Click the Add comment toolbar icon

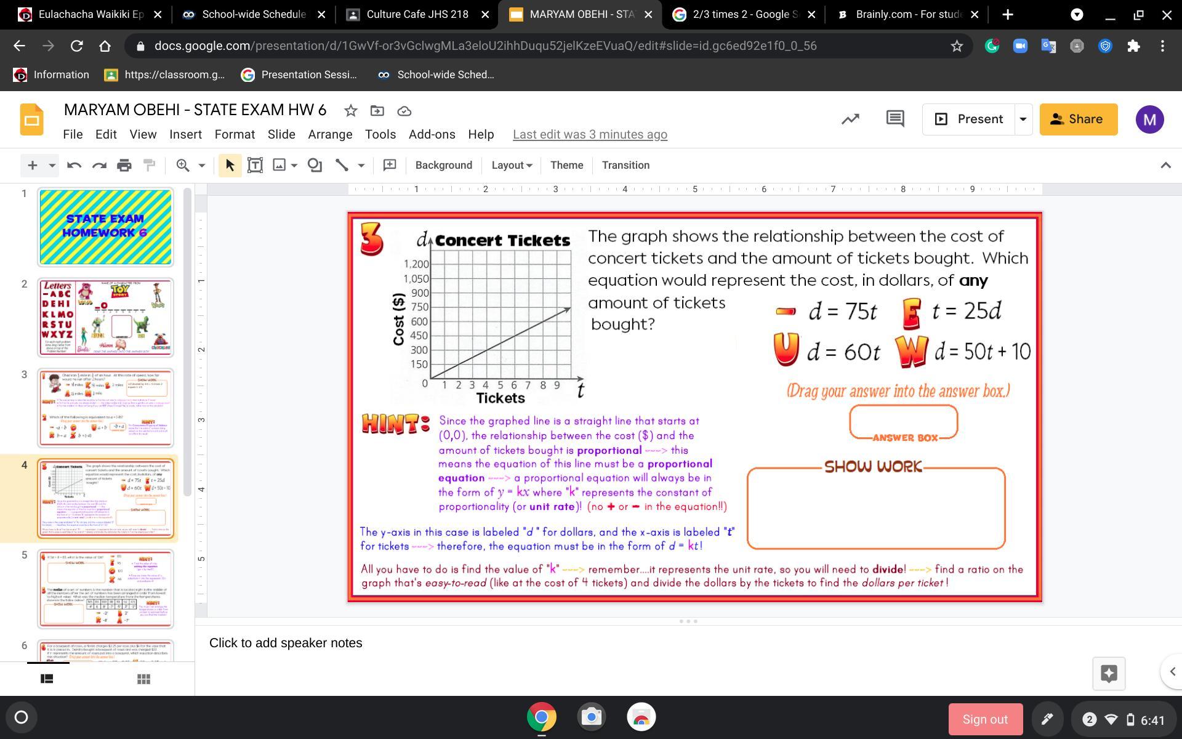pyautogui.click(x=389, y=165)
